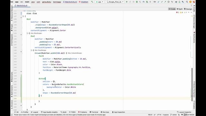Run the app with green play icon
The image size is (206, 116).
pos(127,2)
